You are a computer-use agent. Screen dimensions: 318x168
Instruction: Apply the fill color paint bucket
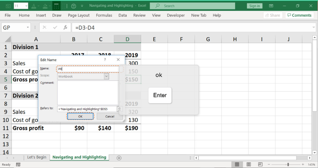(45, 6)
